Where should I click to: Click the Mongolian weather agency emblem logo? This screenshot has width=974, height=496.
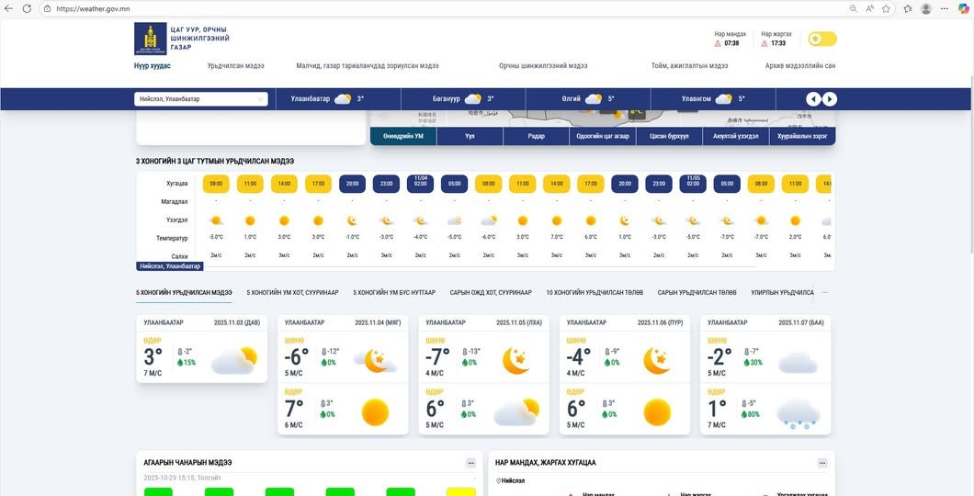[x=151, y=39]
